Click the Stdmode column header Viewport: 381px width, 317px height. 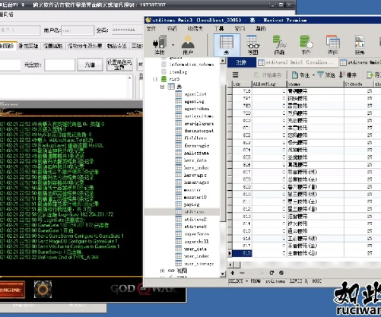(x=359, y=84)
